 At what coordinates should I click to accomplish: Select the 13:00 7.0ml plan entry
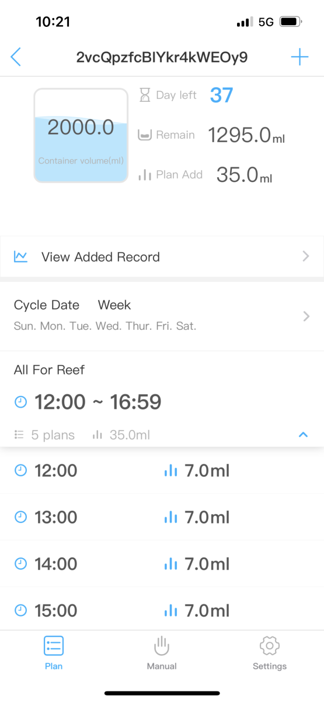162,517
